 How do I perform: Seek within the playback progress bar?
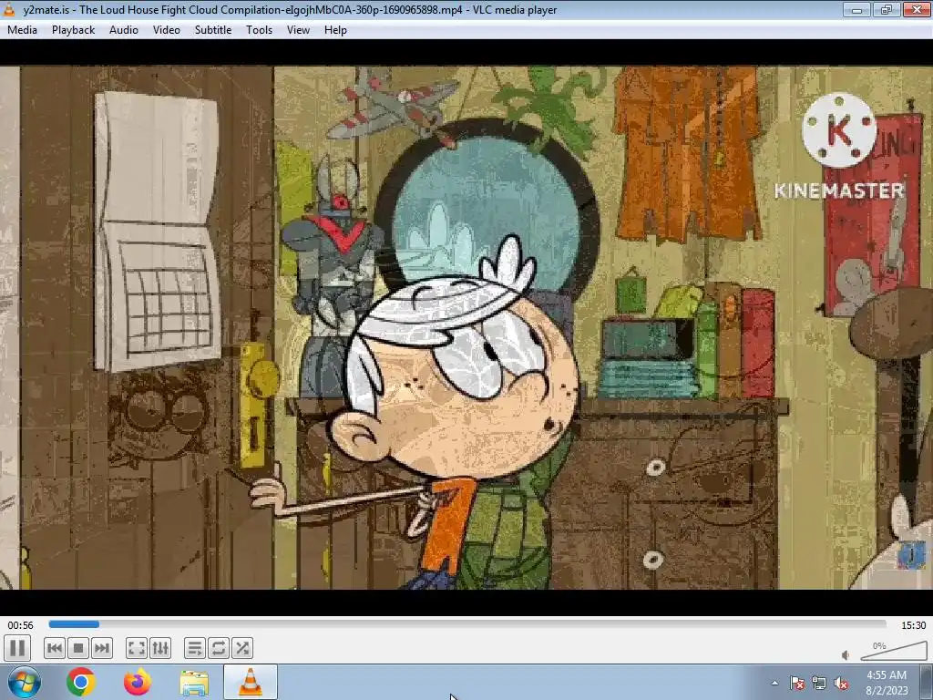467,624
